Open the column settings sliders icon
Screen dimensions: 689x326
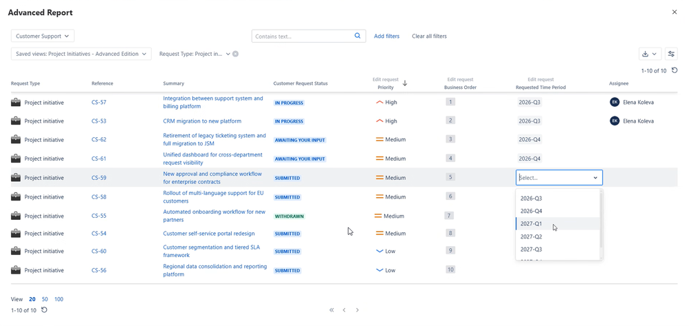(671, 54)
